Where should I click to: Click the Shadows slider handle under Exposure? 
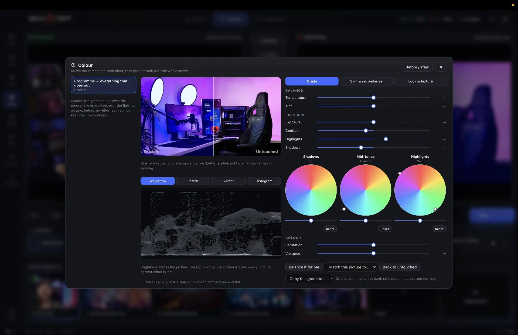click(361, 148)
